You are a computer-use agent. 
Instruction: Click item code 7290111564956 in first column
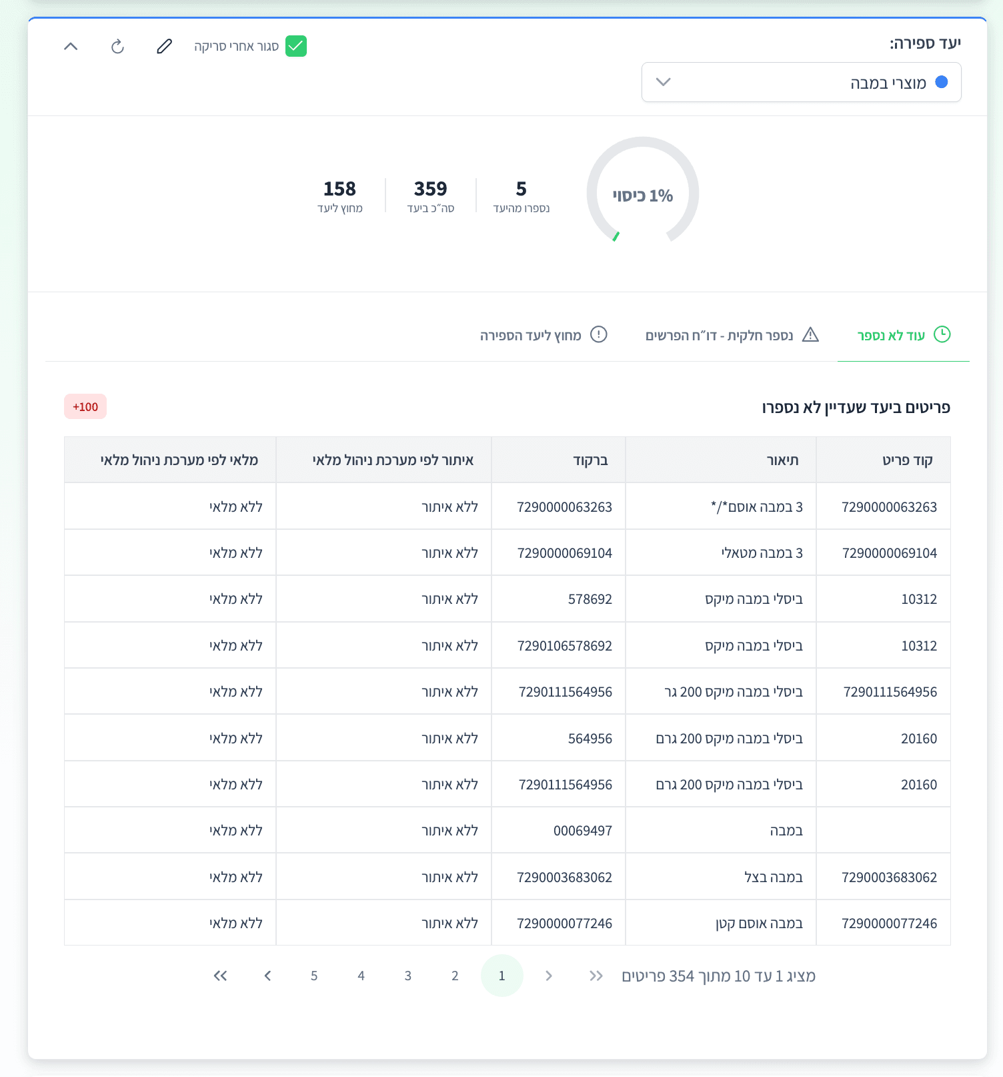(x=890, y=692)
